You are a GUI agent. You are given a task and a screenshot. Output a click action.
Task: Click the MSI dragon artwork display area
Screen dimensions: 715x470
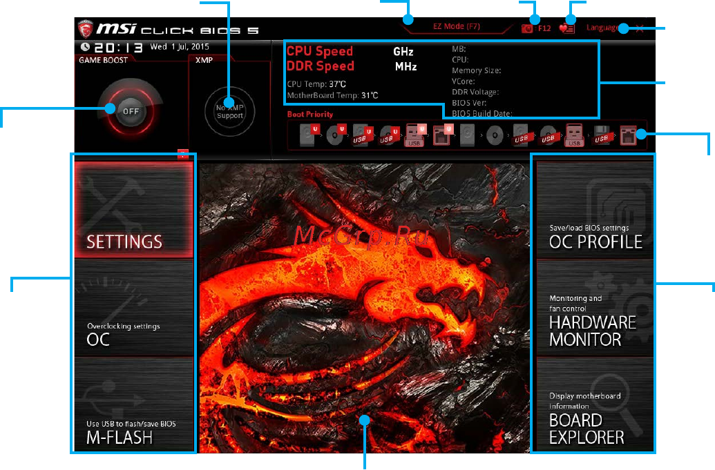364,308
